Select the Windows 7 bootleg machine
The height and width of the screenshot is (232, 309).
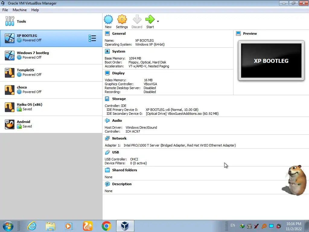[x=51, y=56]
